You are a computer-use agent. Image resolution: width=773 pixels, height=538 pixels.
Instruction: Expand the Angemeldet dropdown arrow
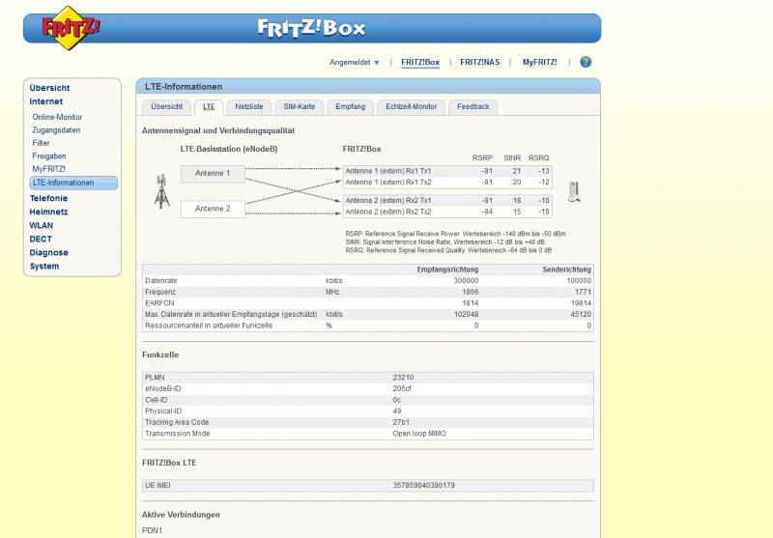point(377,63)
